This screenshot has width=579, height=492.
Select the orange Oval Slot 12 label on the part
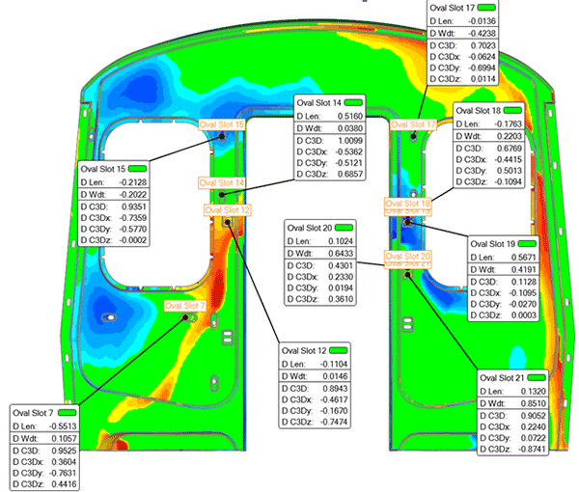pyautogui.click(x=228, y=209)
